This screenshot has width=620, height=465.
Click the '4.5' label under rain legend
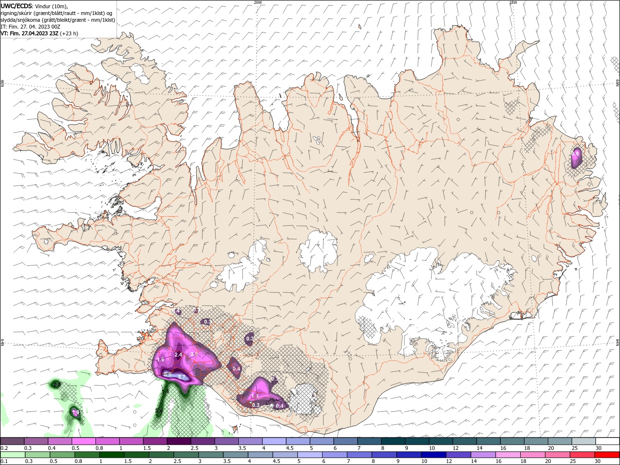pyautogui.click(x=277, y=462)
